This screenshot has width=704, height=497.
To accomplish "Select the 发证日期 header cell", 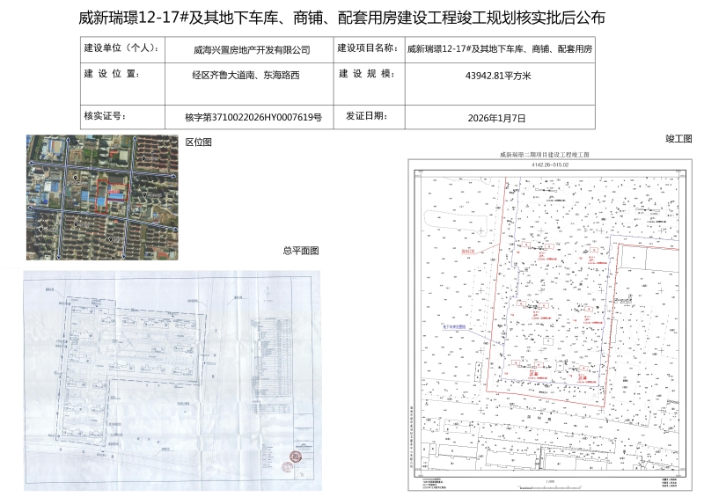I will (x=364, y=115).
